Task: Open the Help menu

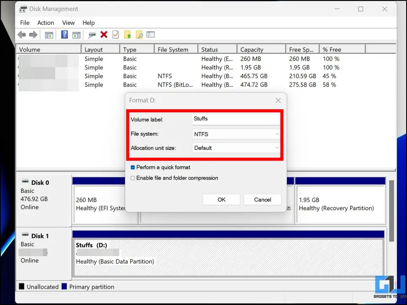Action: pos(88,23)
